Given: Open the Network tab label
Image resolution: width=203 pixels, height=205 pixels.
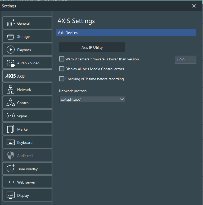Looking at the screenshot, I should point(24,90).
